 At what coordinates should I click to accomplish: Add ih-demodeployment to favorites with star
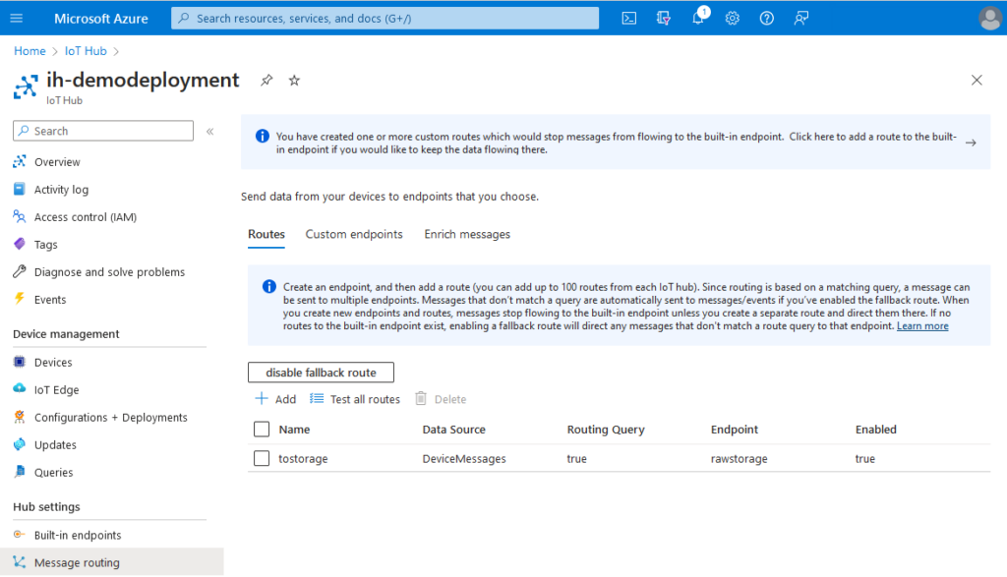[x=294, y=81]
